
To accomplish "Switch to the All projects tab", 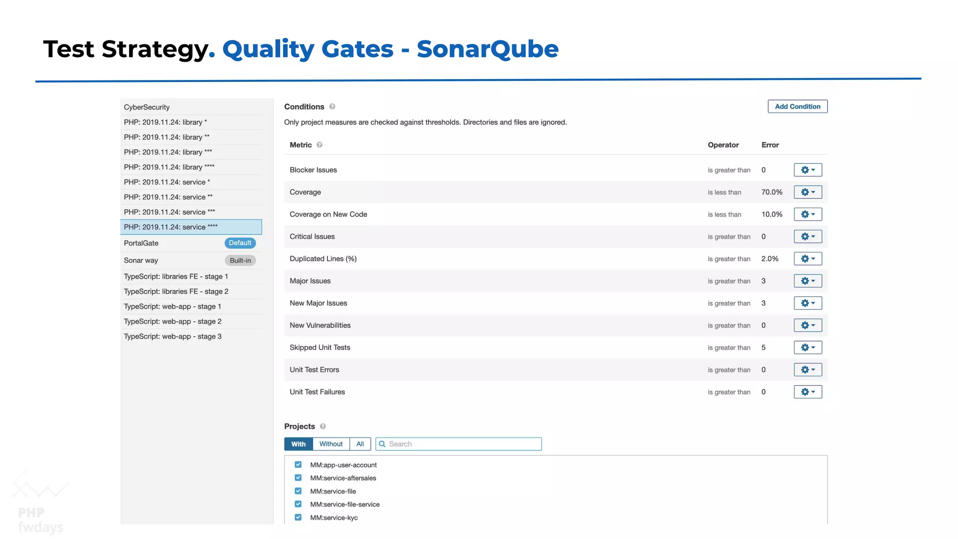I will click(x=360, y=444).
